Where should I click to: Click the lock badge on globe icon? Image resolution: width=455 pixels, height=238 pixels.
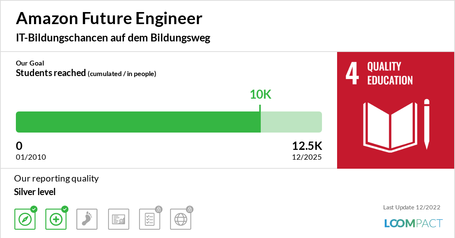[190, 209]
